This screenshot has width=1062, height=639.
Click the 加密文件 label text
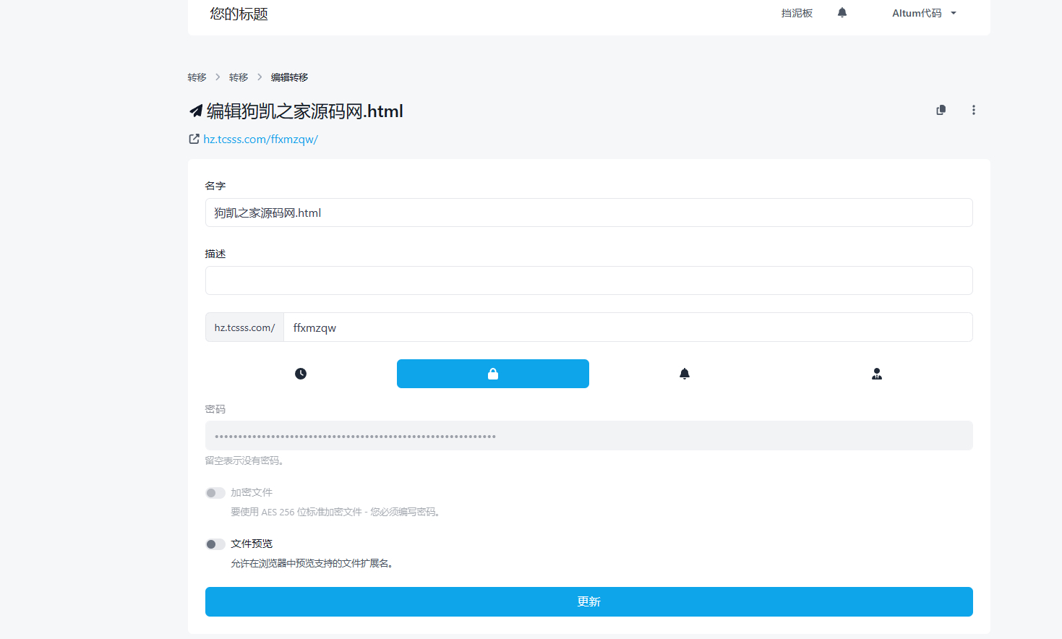click(x=252, y=492)
